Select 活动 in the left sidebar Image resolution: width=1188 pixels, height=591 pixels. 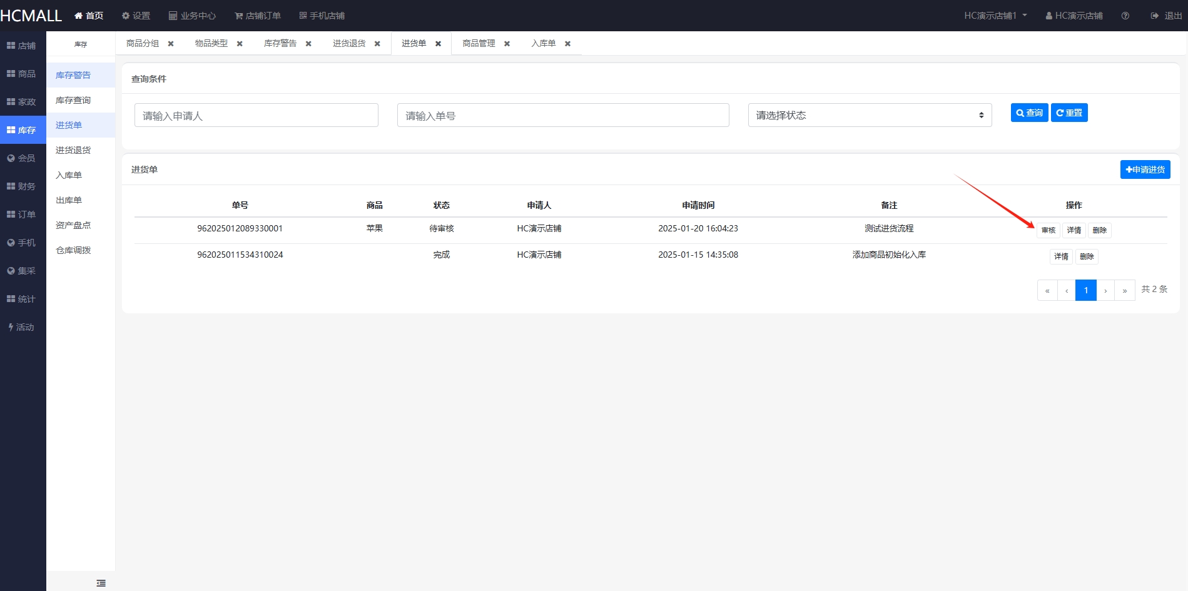pyautogui.click(x=23, y=327)
